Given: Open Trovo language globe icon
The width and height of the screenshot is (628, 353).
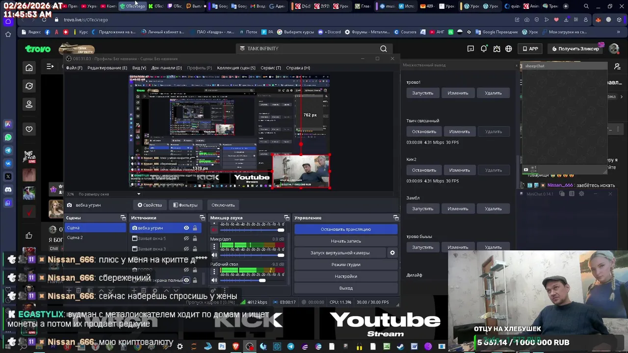Looking at the screenshot, I should (x=509, y=49).
